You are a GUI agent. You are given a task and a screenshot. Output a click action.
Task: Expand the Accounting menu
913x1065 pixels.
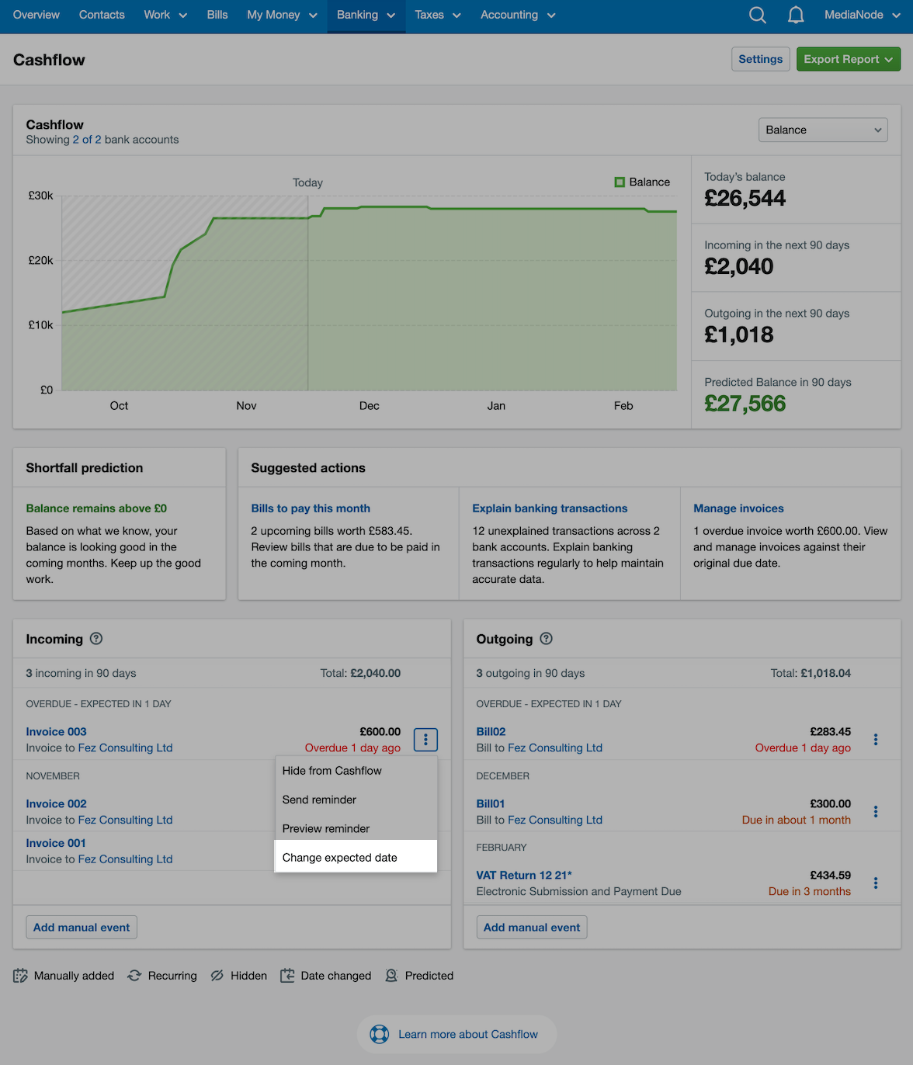click(x=518, y=15)
